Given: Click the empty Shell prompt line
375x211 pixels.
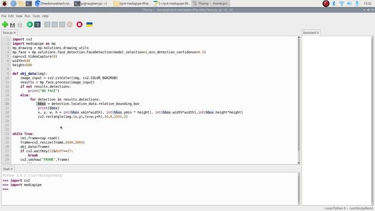Looking at the screenshot, I should pyautogui.click(x=5, y=189).
